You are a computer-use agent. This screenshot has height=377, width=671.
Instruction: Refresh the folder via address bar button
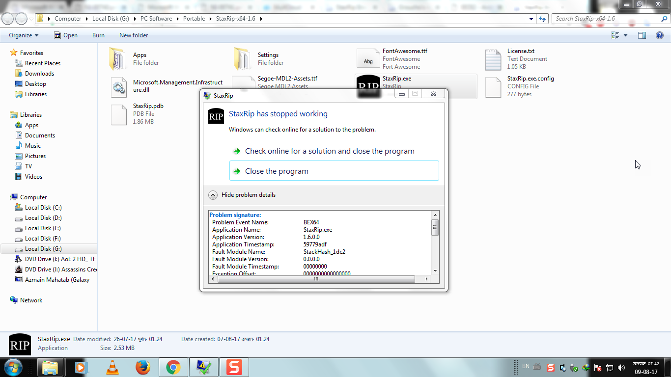[x=542, y=19]
